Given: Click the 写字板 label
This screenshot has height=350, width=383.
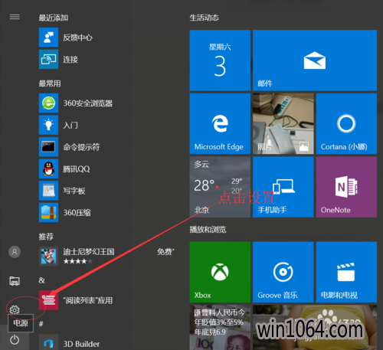Looking at the screenshot, I should click(74, 191).
